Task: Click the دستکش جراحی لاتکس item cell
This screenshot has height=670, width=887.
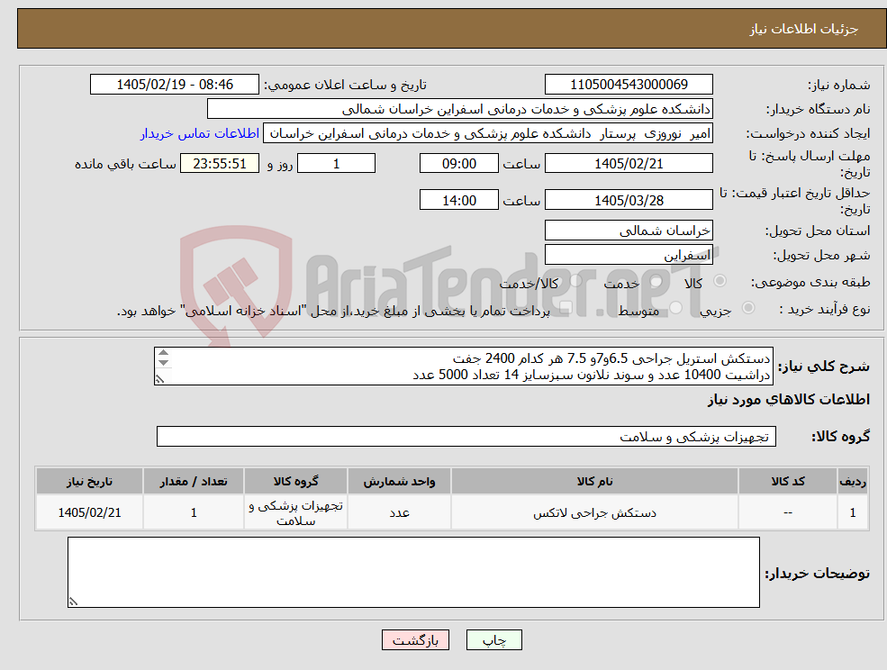Action: [x=594, y=512]
